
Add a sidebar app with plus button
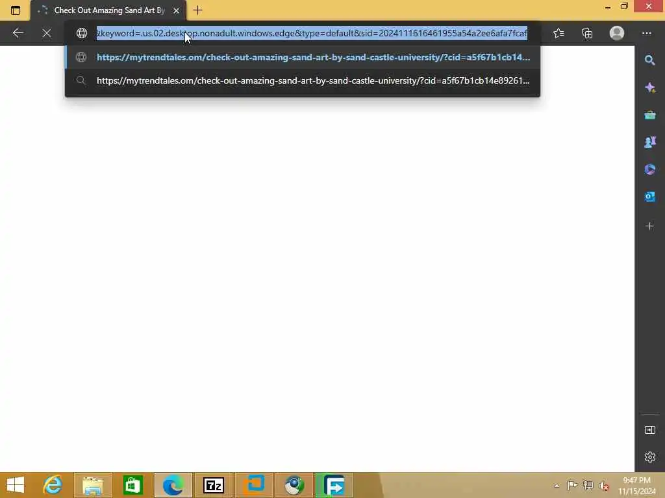coord(649,226)
